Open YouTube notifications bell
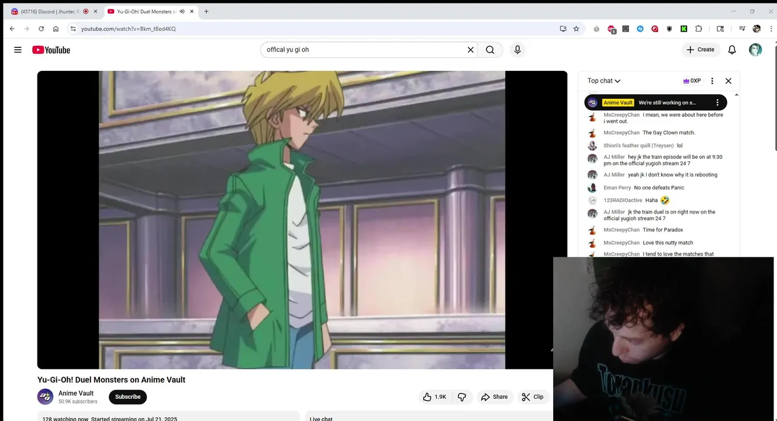Viewport: 777px width, 421px height. click(732, 50)
